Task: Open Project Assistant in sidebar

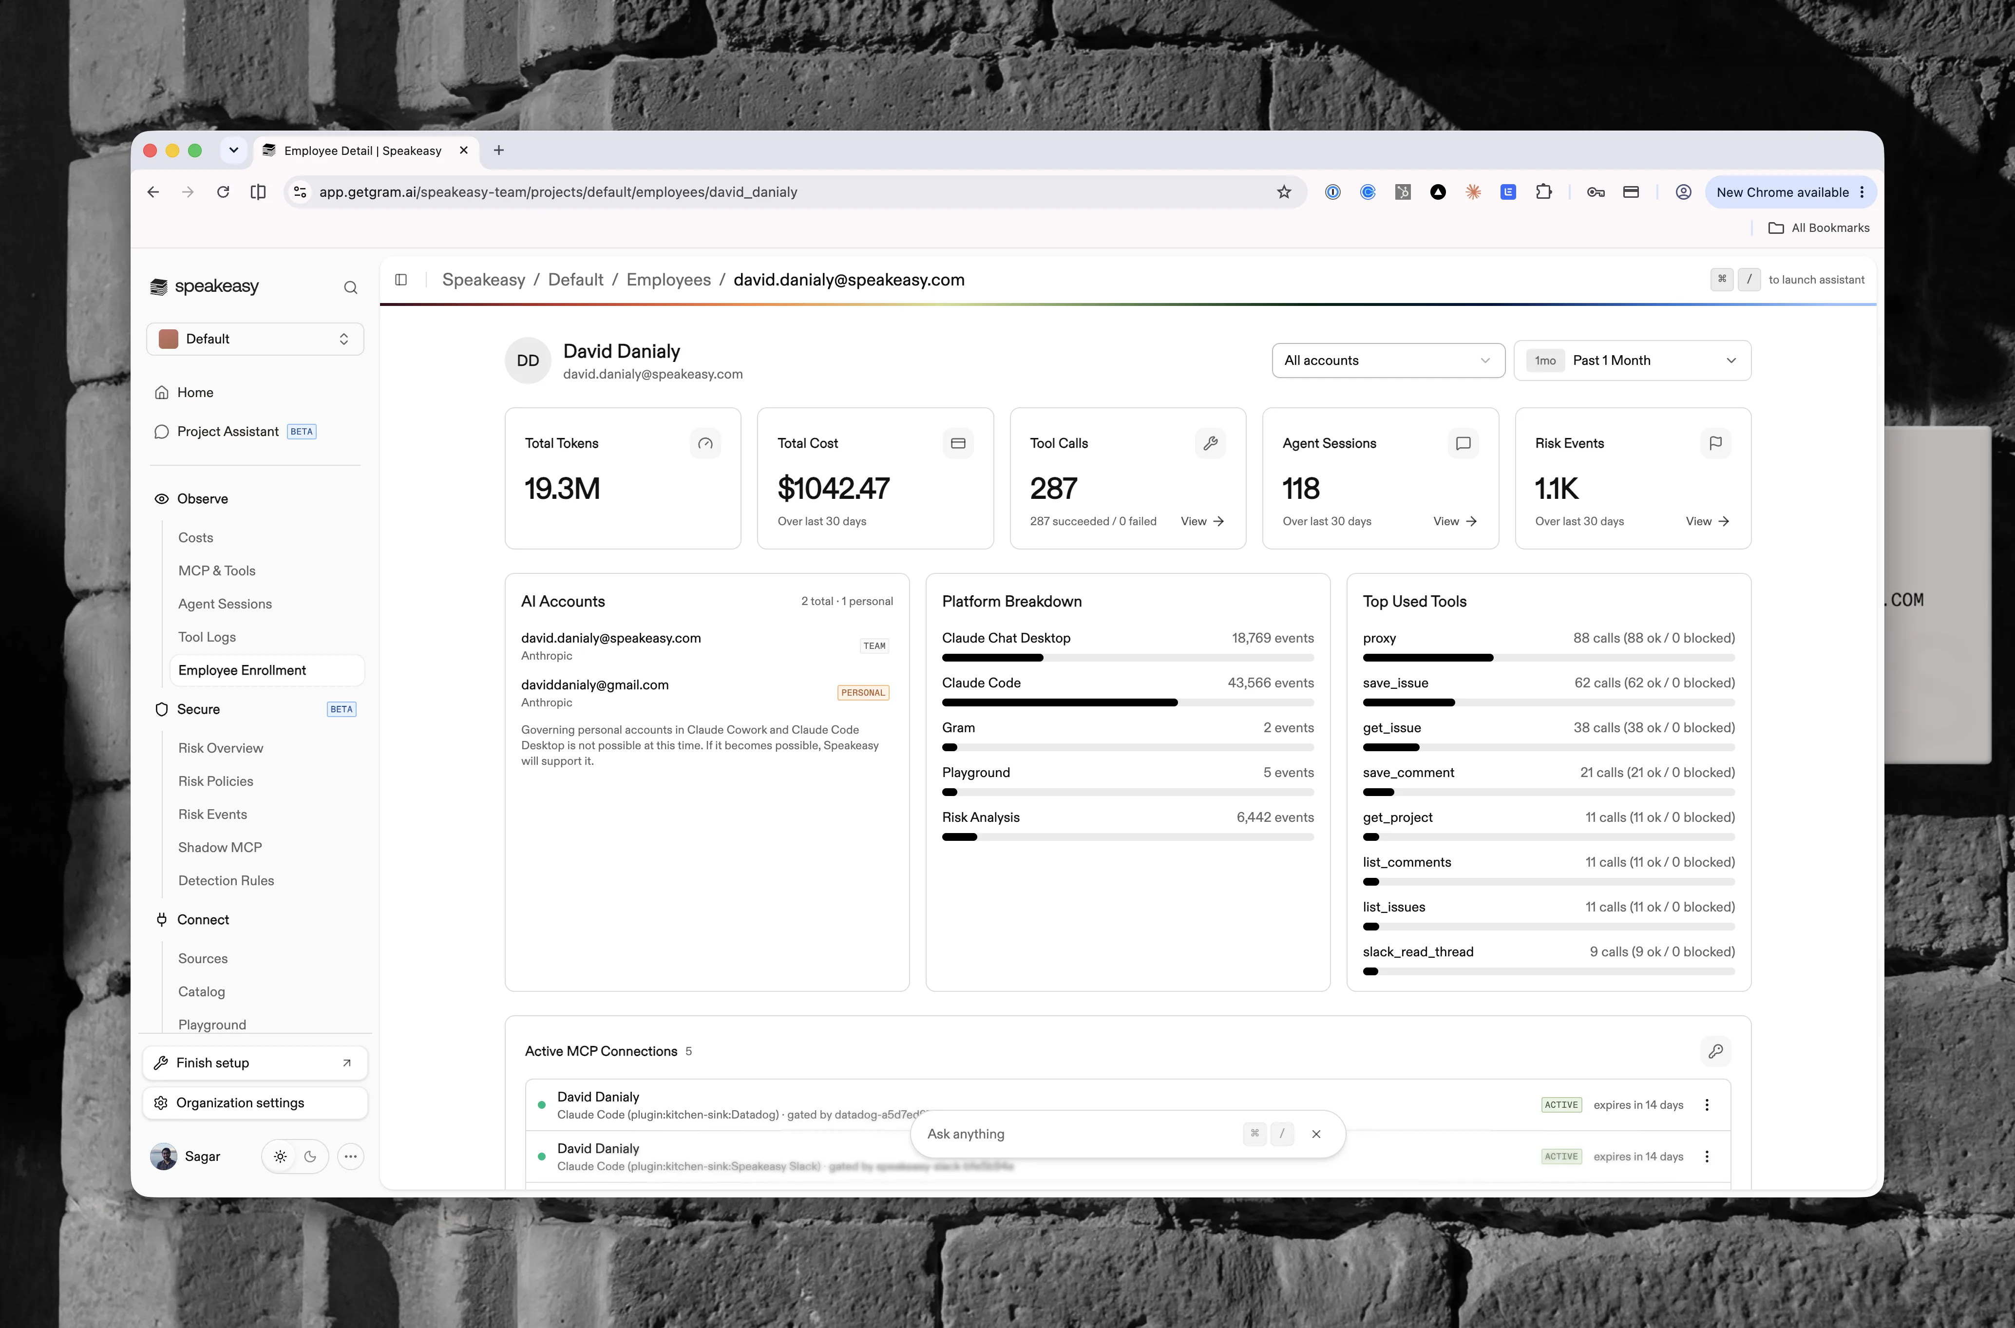Action: (228, 431)
